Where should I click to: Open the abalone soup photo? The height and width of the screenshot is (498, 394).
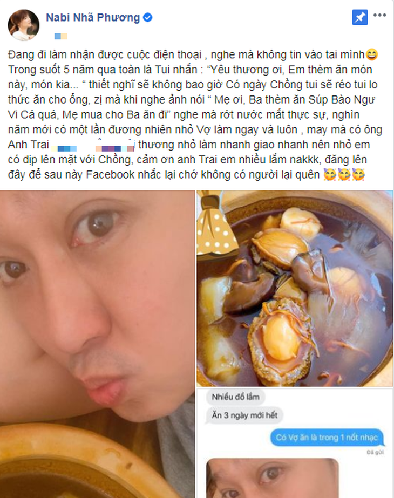click(295, 288)
